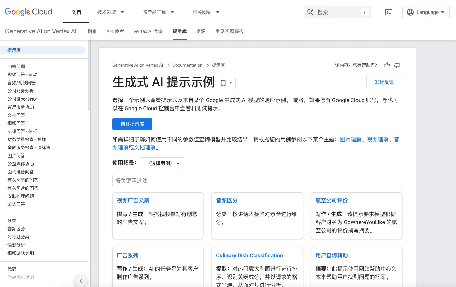The image size is (456, 287).
Task: Open the 相关网站 dropdown menu
Action: pyautogui.click(x=206, y=12)
